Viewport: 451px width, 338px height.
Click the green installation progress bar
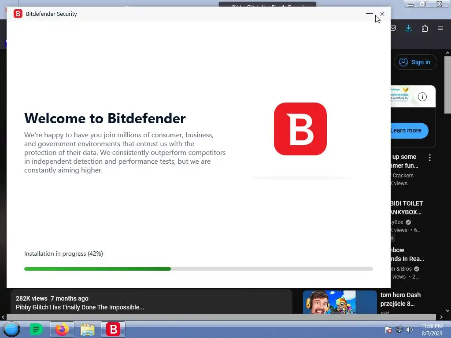coord(199,269)
